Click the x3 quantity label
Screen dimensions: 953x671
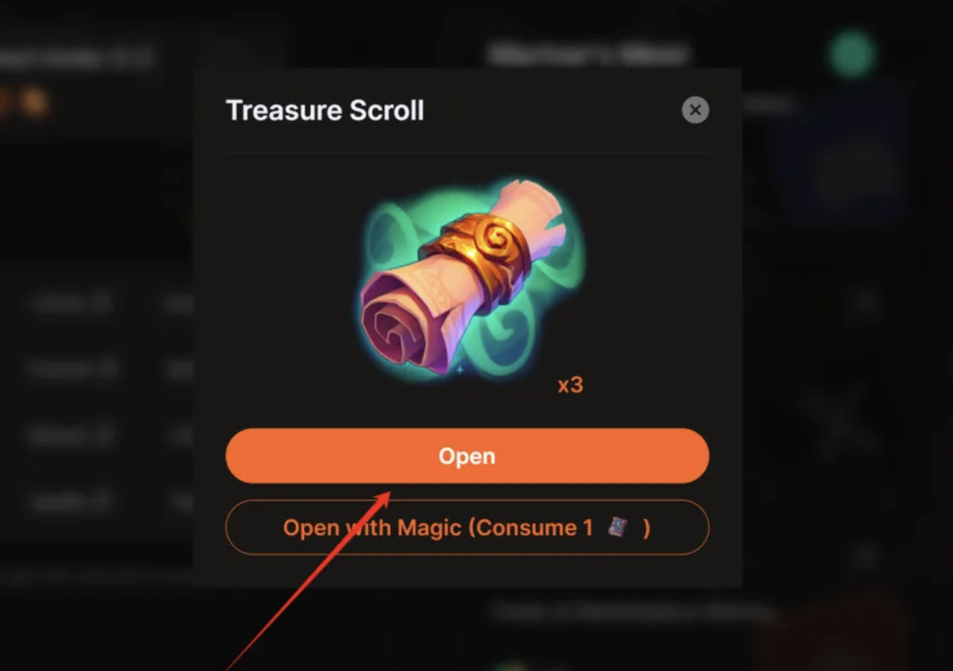point(570,385)
